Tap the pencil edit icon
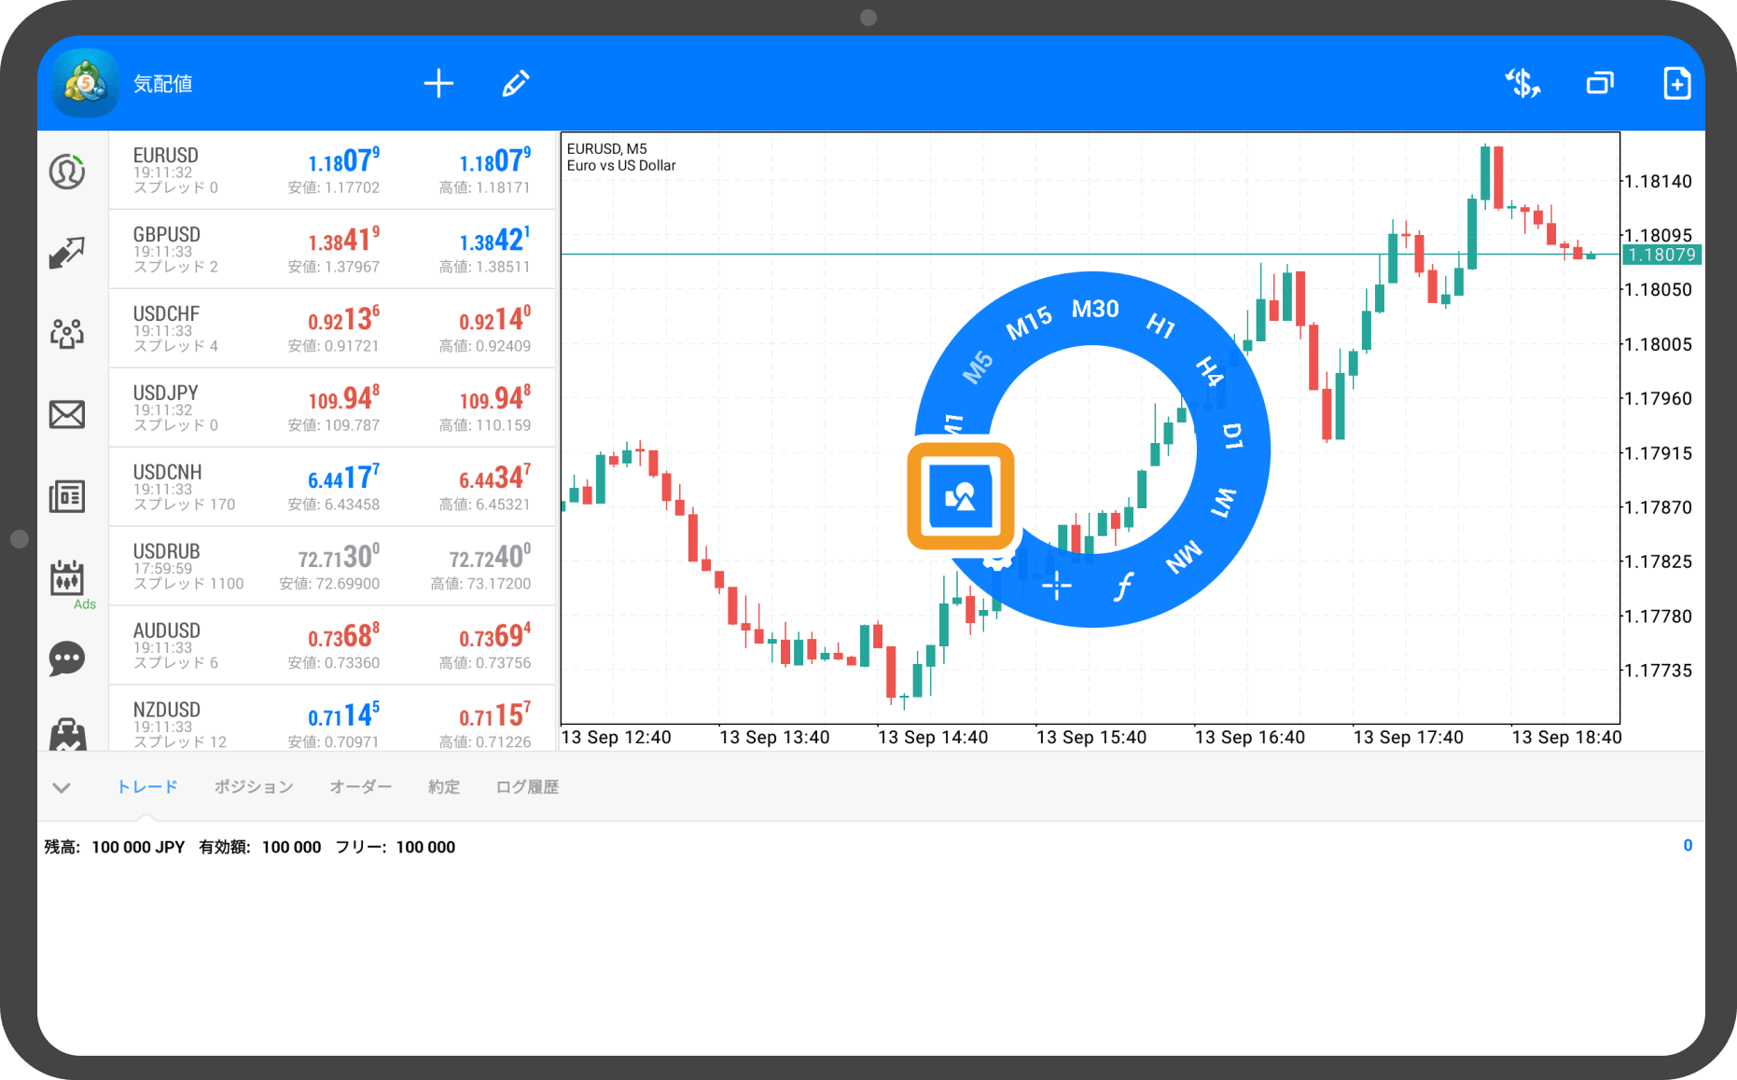1737x1080 pixels. coord(516,84)
